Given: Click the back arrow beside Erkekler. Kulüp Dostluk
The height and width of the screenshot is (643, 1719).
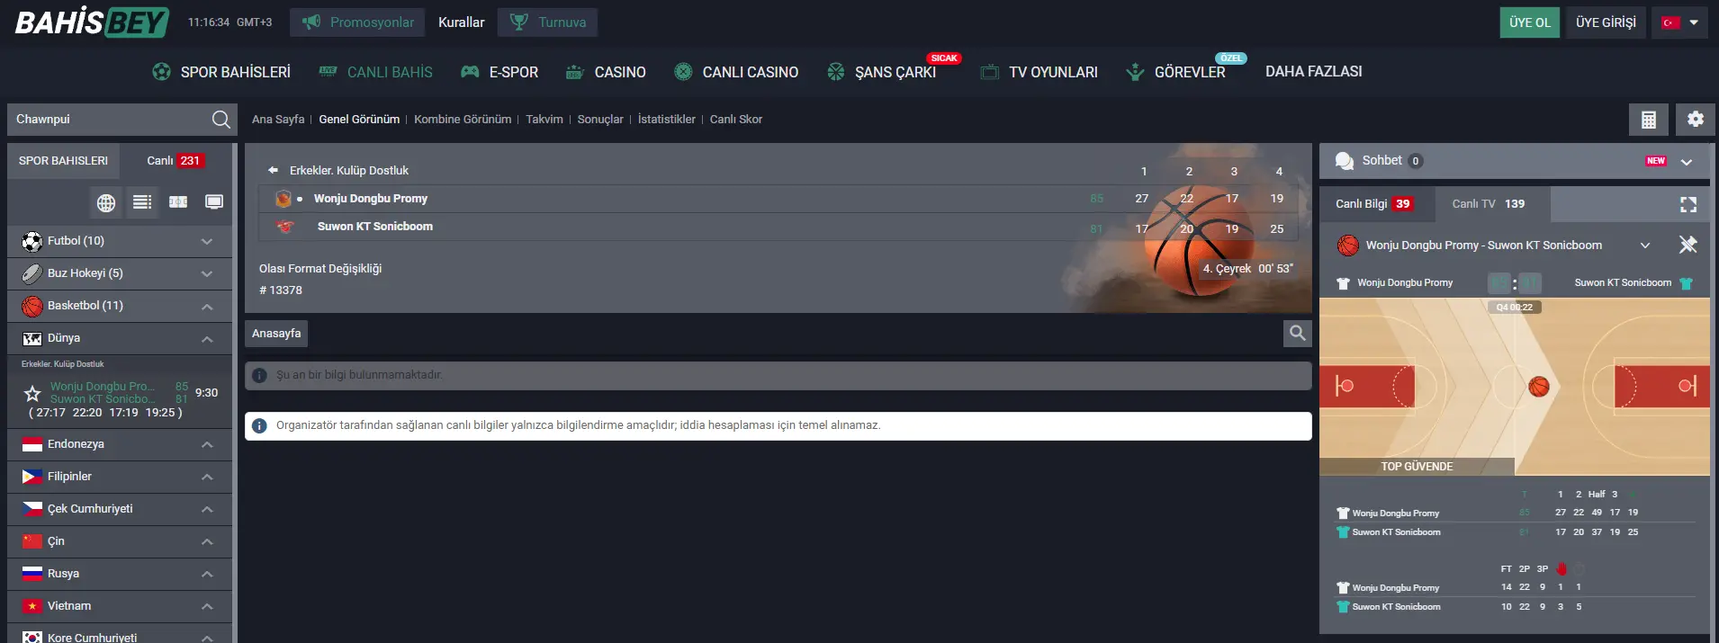Looking at the screenshot, I should [x=273, y=170].
